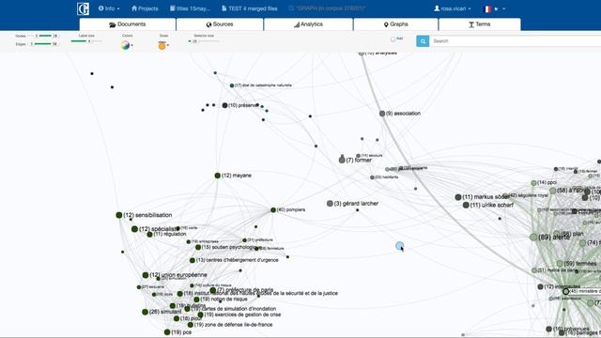This screenshot has width=601, height=338.
Task: Open the greyed GRAPH corpus link
Action: (328, 8)
